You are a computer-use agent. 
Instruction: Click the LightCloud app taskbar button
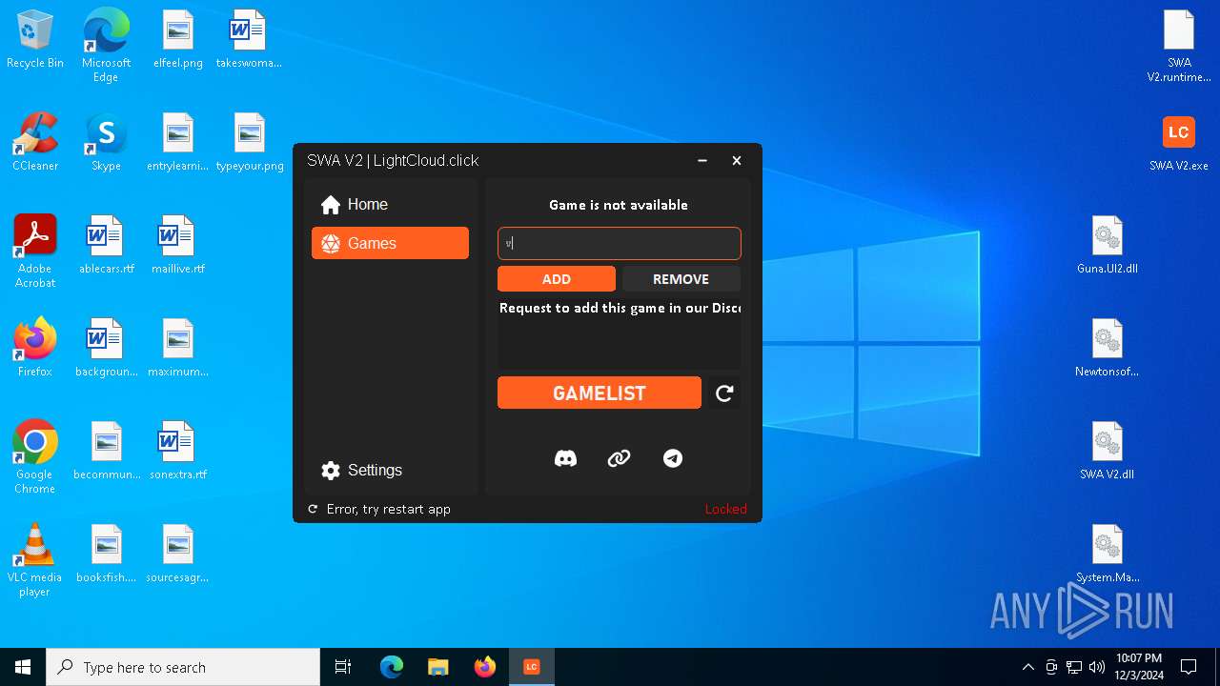tap(532, 667)
